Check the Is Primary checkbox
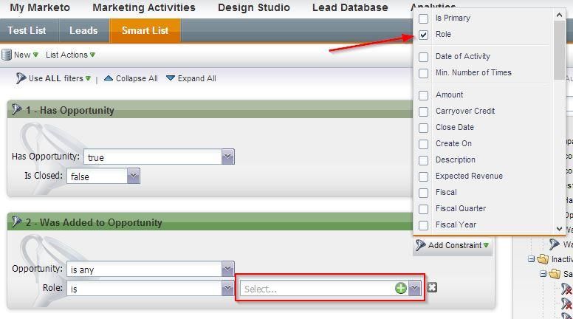 coord(424,18)
